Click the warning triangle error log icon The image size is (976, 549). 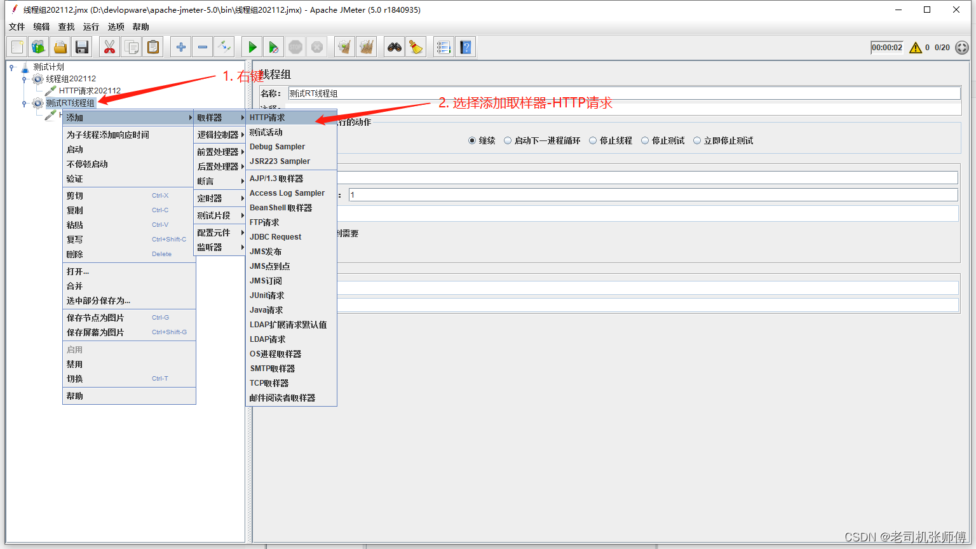coord(916,48)
